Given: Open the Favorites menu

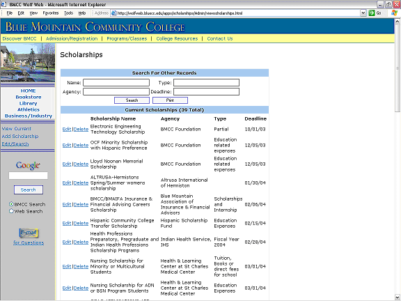Looking at the screenshot, I should point(51,13).
